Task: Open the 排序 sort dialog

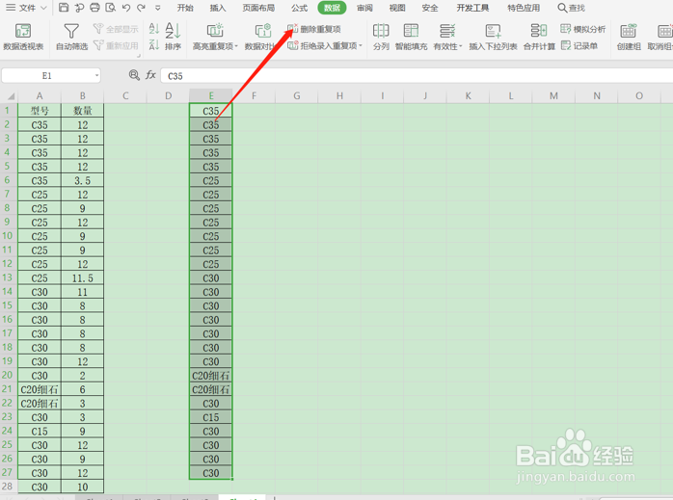Action: (x=173, y=37)
